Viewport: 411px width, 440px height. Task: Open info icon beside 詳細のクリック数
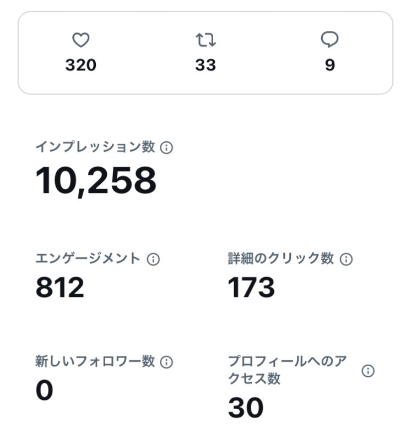point(346,259)
